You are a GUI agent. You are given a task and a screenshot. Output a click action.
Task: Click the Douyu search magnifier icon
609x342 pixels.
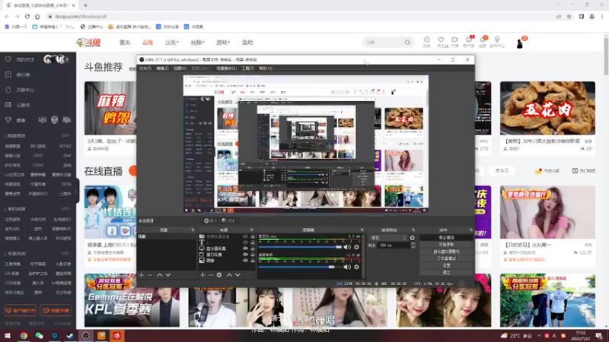407,43
